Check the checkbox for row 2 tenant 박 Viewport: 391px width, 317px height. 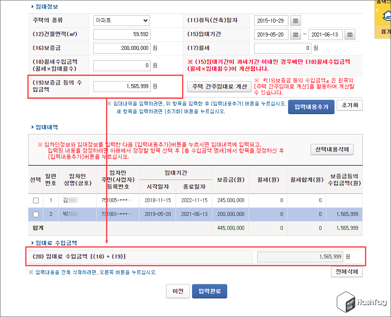coord(36,214)
